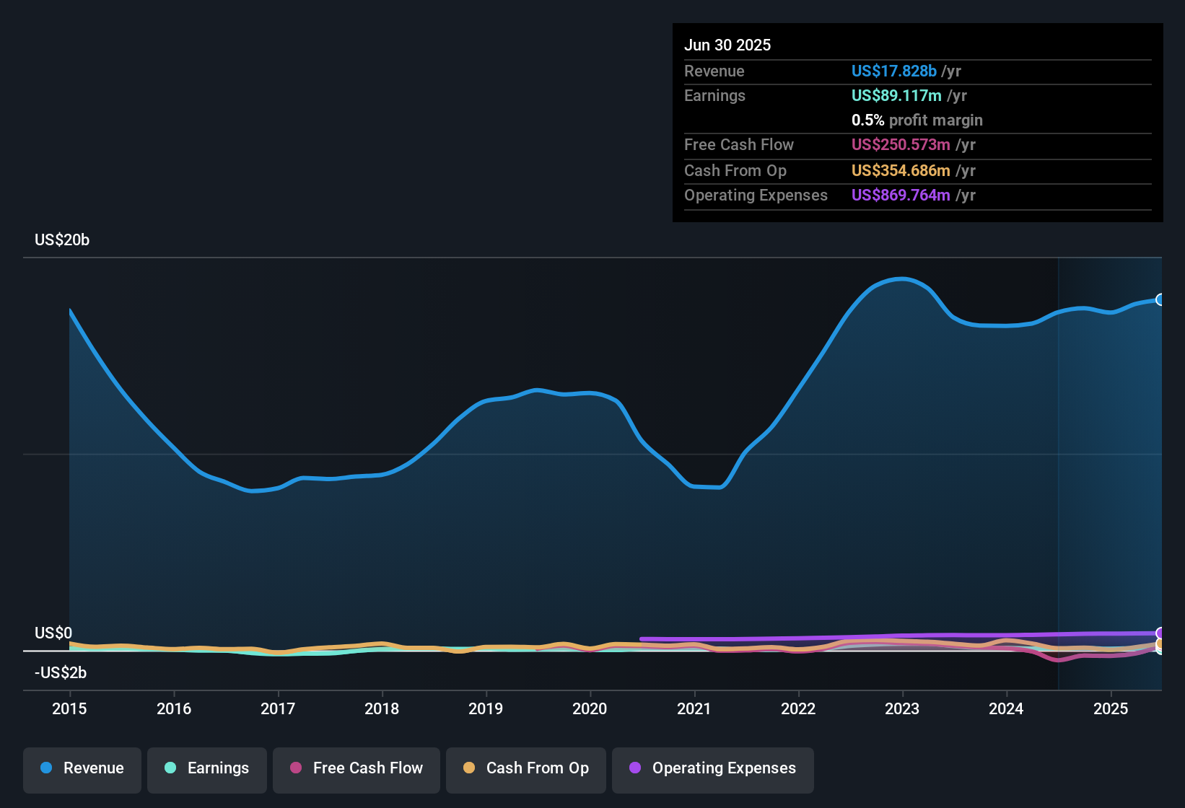
Task: Click the US$354.686m cash from op value
Action: point(901,171)
